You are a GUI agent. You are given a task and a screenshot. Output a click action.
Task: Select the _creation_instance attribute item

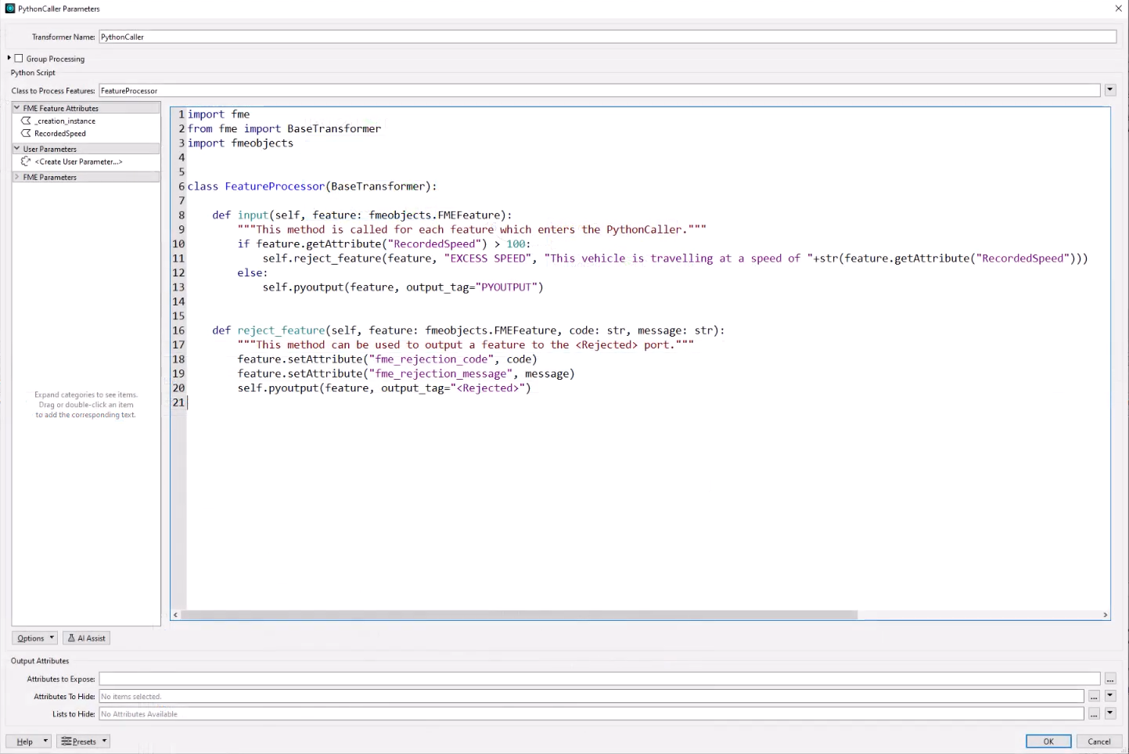coord(65,121)
